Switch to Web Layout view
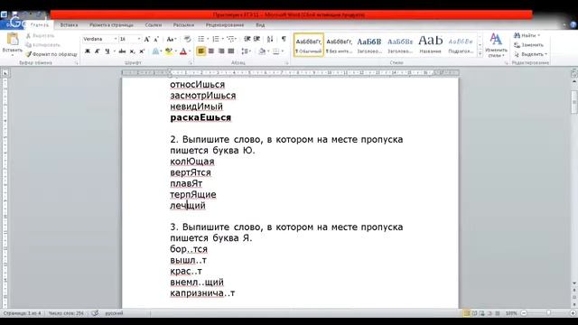The image size is (578, 325). point(482,313)
